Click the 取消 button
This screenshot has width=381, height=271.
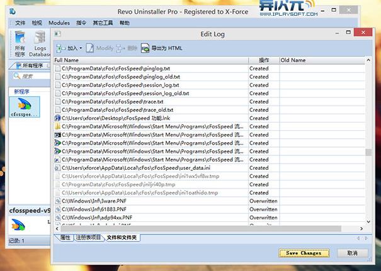click(x=352, y=253)
